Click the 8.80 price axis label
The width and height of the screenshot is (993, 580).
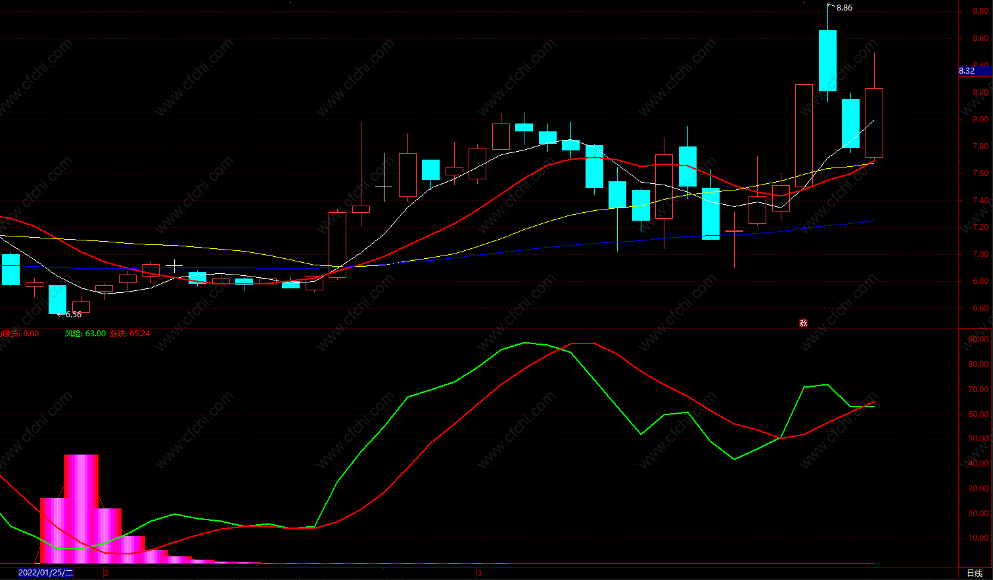click(981, 11)
